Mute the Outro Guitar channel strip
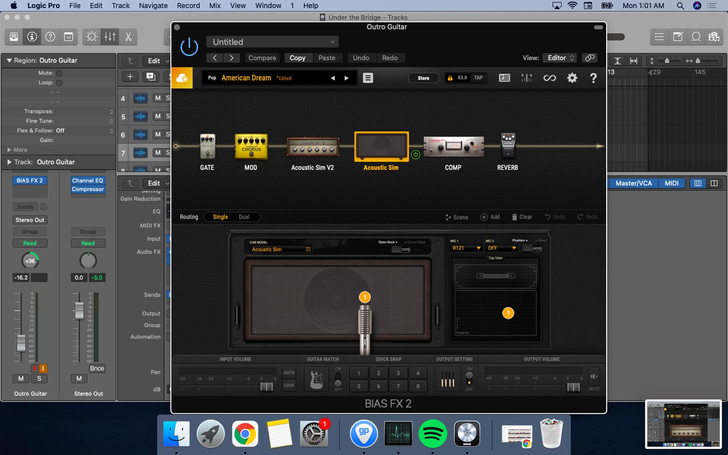 [21, 378]
